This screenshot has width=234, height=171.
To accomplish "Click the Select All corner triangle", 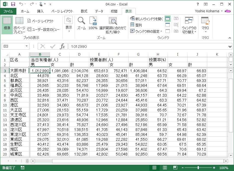I will coord(7,55).
